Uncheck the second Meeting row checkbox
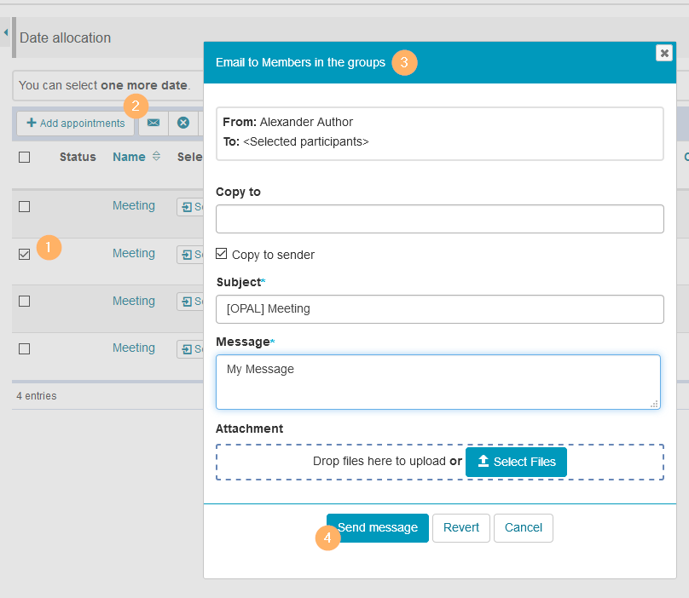Screen dimensions: 689x598 point(25,254)
